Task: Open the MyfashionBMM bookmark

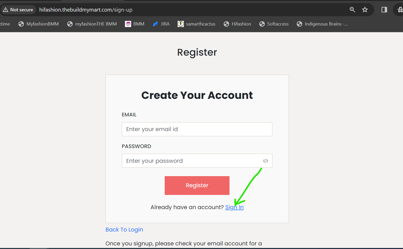Action: click(x=39, y=24)
